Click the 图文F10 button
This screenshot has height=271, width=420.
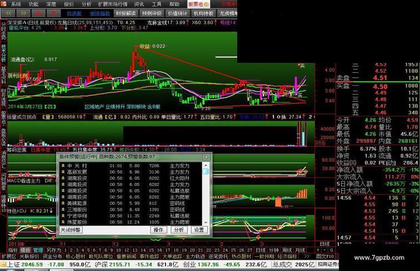pyautogui.click(x=325, y=257)
